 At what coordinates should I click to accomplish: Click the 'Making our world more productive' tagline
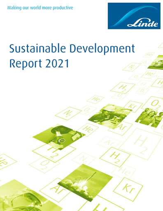pos(40,8)
